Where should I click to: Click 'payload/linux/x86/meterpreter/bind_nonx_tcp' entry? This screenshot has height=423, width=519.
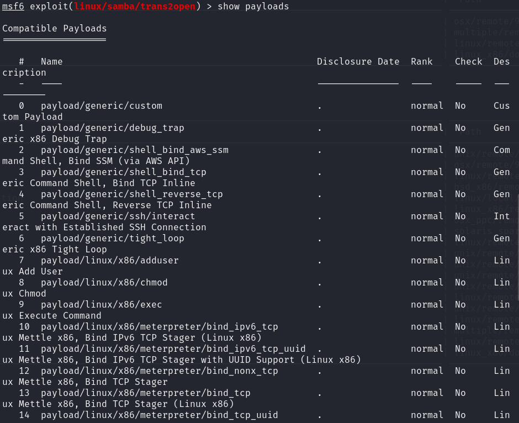point(160,371)
